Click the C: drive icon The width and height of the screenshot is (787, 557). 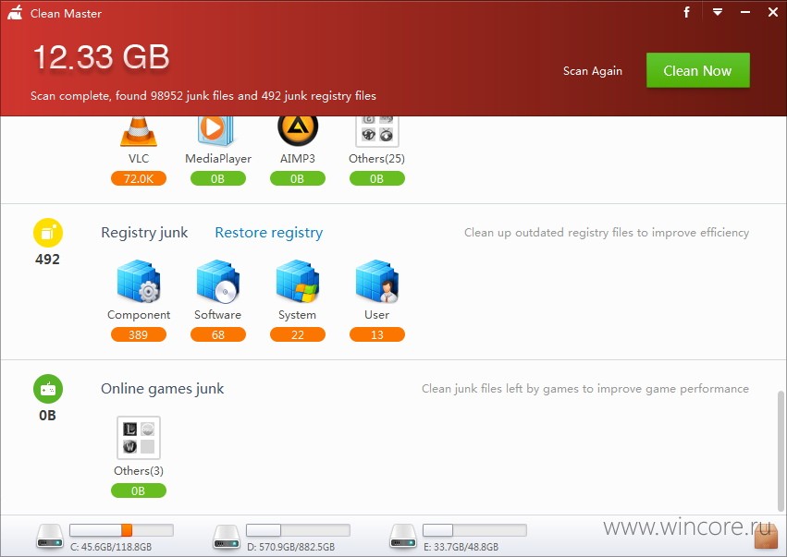pos(50,537)
